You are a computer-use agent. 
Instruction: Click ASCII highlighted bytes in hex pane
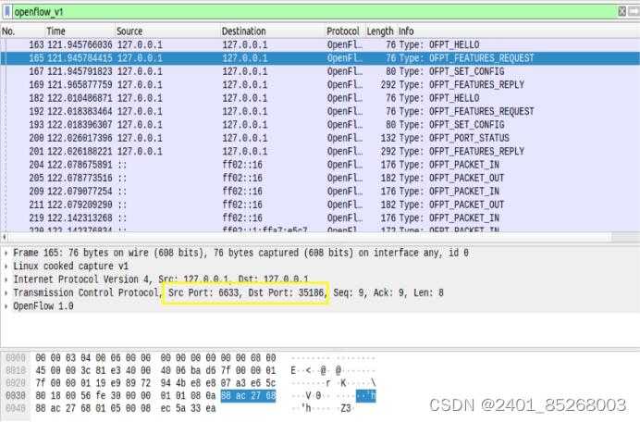366,396
